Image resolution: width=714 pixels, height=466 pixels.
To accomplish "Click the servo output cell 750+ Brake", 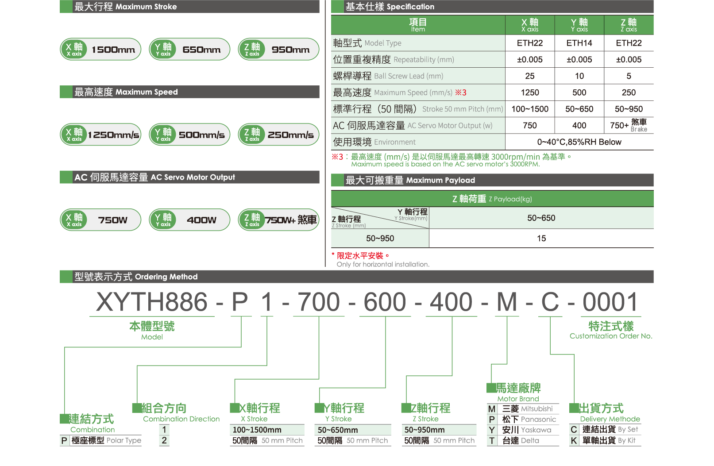I will pyautogui.click(x=629, y=125).
